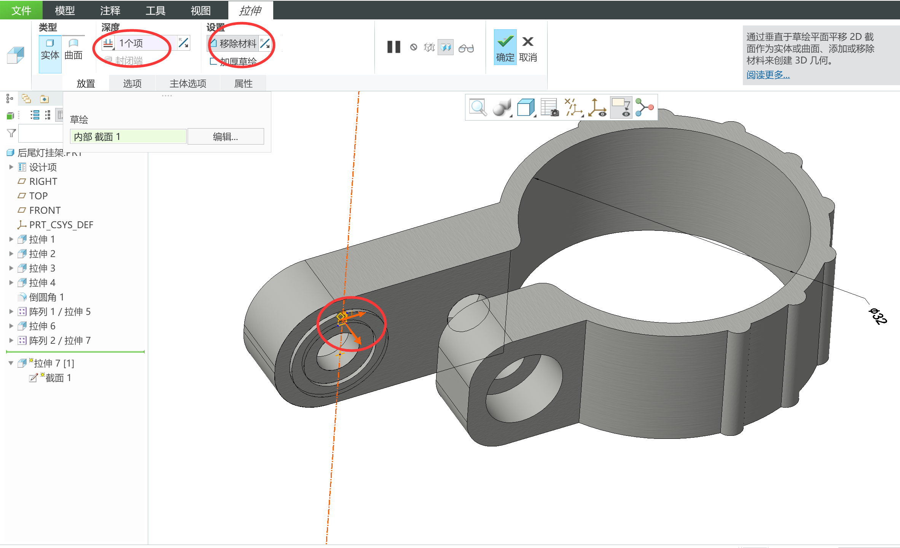Click the zoom refit magnifier icon
Screen dimensions: 900x548
[x=478, y=108]
